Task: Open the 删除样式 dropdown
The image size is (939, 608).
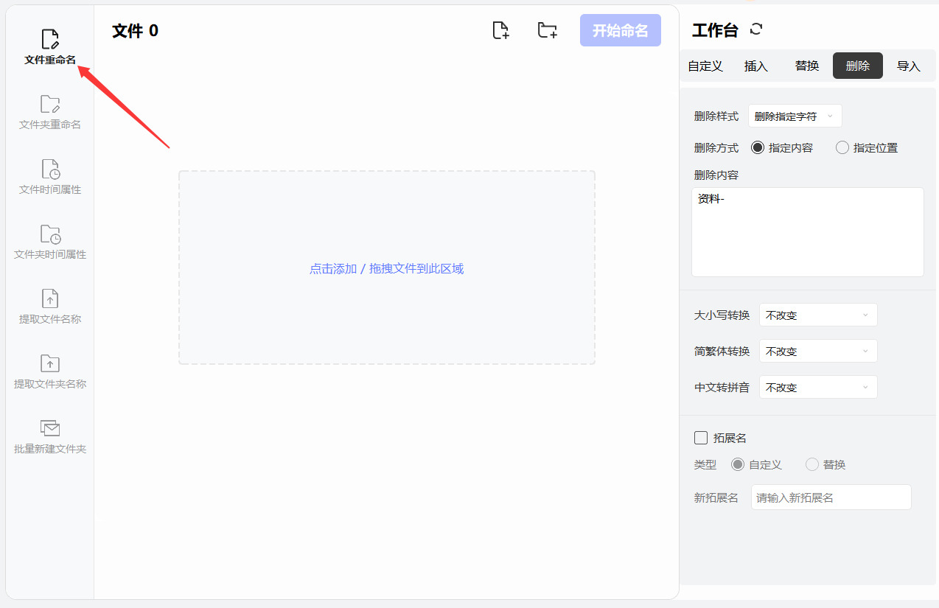Action: pyautogui.click(x=795, y=116)
